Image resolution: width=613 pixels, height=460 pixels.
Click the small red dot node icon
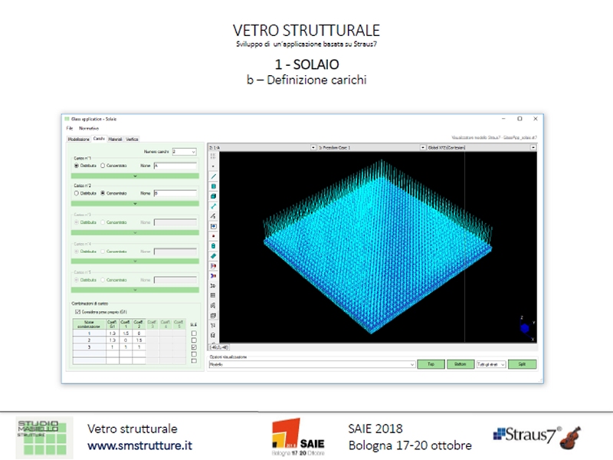pyautogui.click(x=213, y=236)
